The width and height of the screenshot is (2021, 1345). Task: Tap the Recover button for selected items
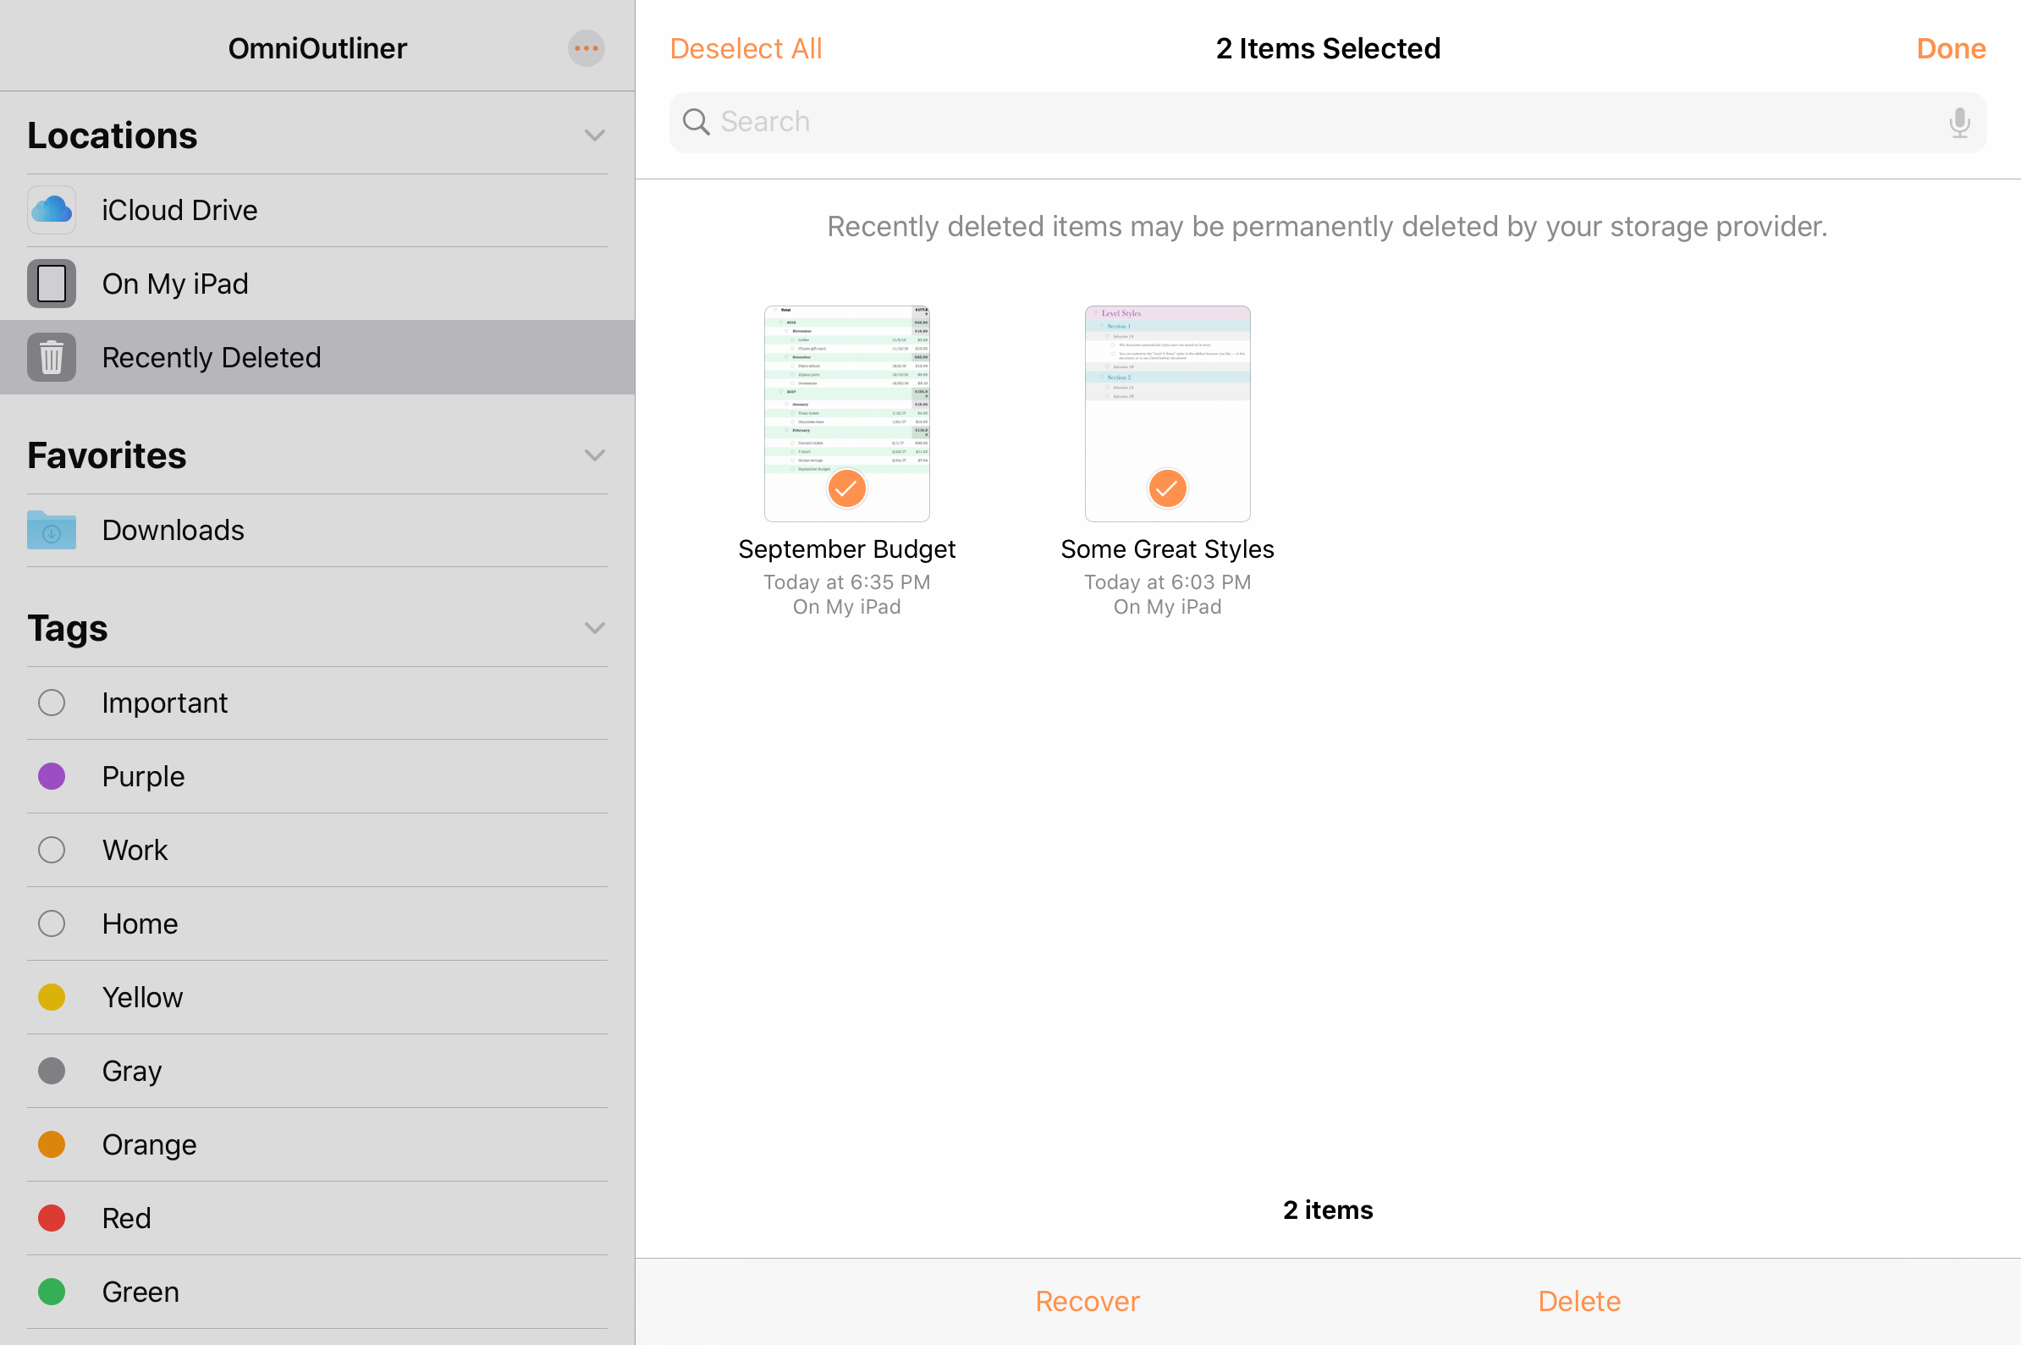[1087, 1300]
